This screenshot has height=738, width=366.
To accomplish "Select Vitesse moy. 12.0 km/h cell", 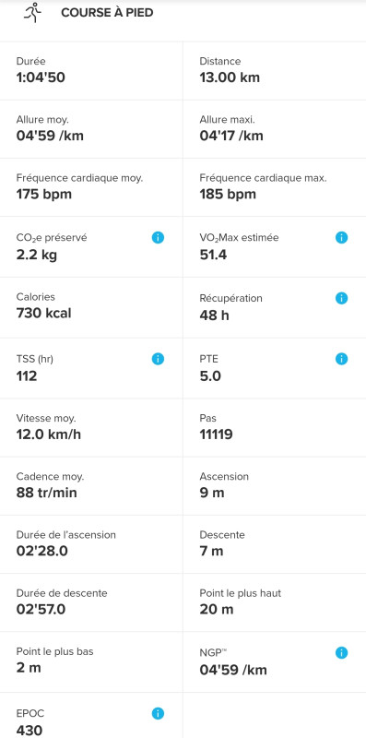I will 91,427.
